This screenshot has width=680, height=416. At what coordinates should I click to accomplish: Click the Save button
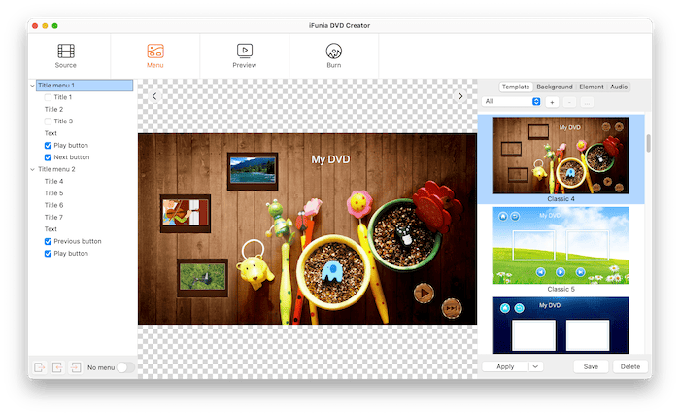[590, 366]
